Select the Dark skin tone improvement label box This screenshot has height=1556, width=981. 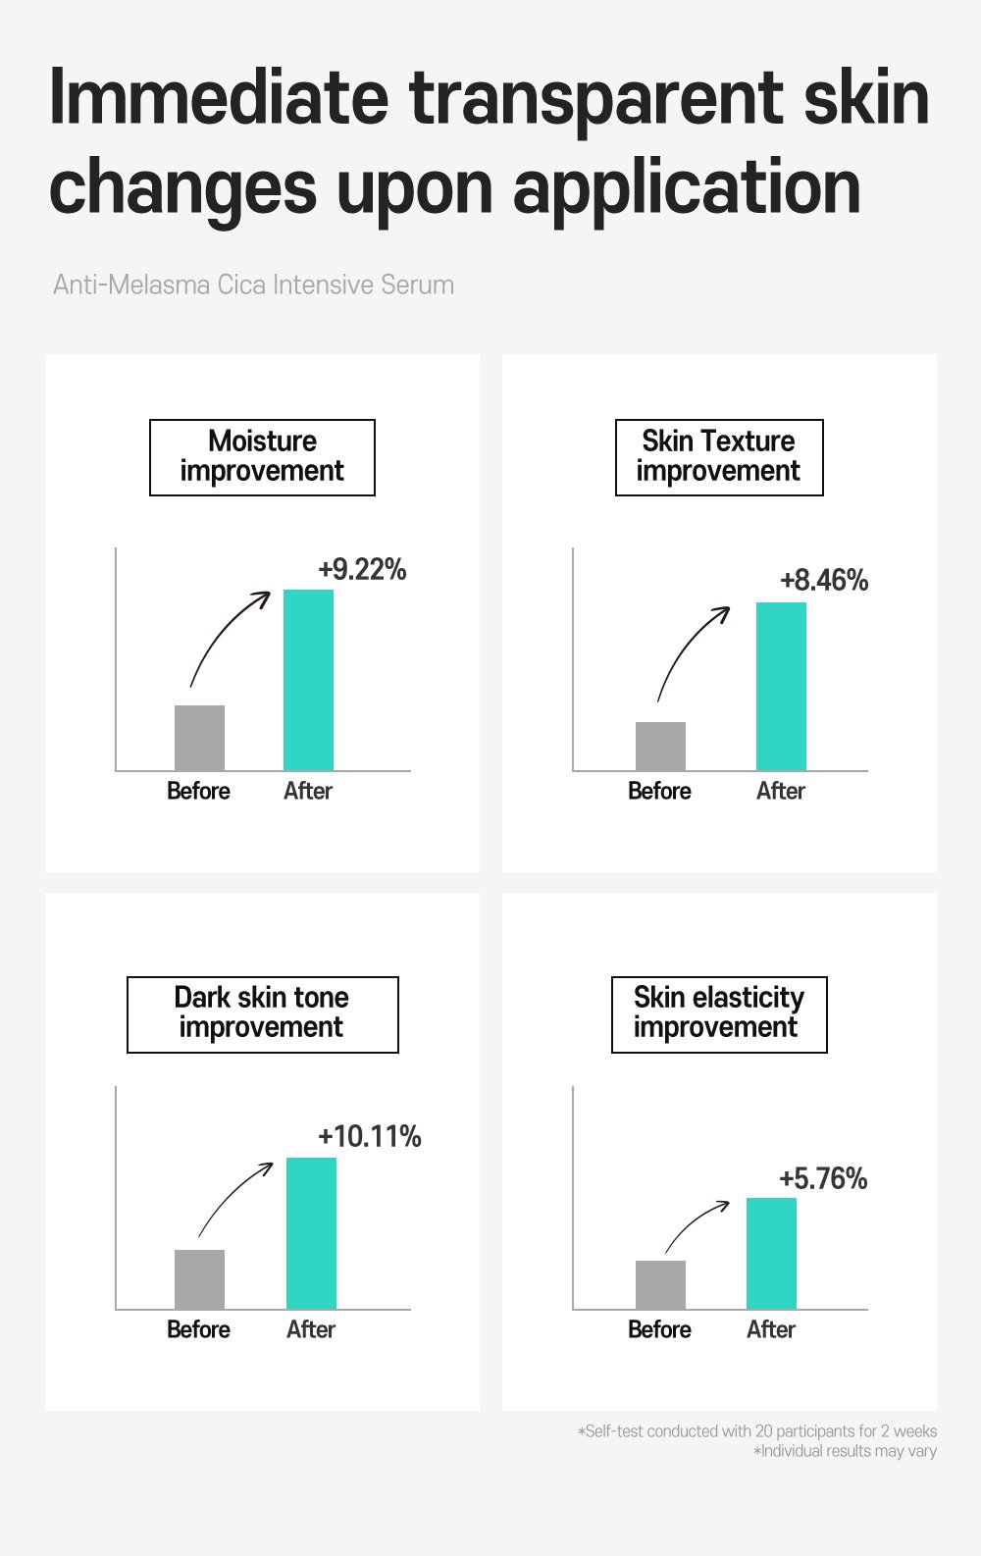pyautogui.click(x=262, y=1014)
